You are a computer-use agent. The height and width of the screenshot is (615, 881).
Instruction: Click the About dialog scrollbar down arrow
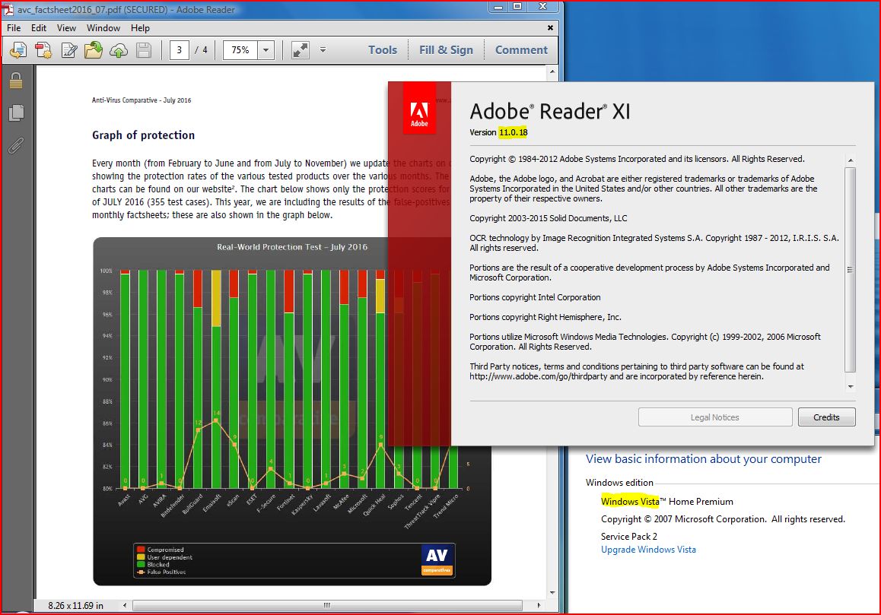pos(851,386)
